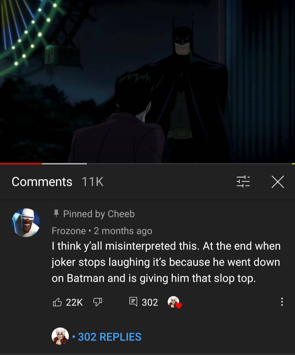Open the 2 months ago timestamp

pos(123,231)
